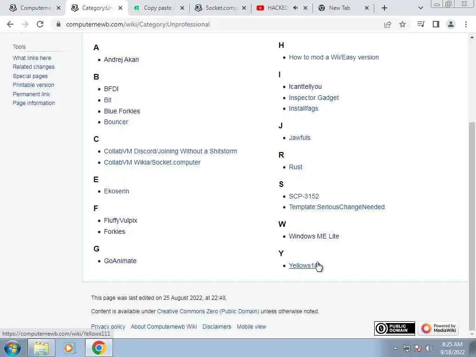This screenshot has height=357, width=476.
Task: Reload the current page
Action: (40, 24)
